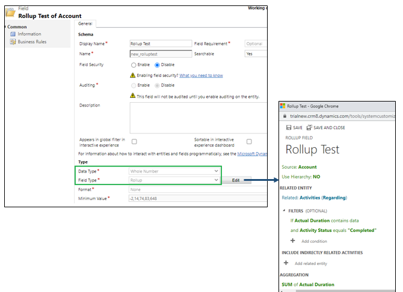Click the padlock icon in Chrome address bar
The image size is (403, 292).
click(x=285, y=116)
